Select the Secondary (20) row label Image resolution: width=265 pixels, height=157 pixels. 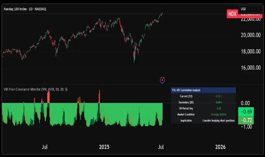186,102
